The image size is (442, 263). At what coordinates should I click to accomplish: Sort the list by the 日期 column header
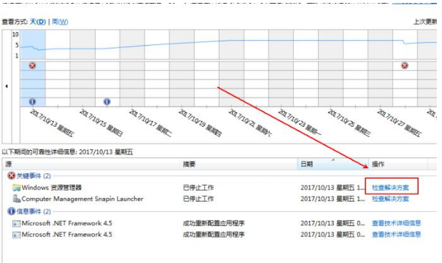(x=333, y=164)
